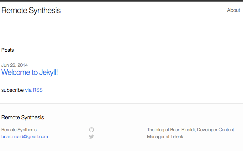The height and width of the screenshot is (151, 243).
Task: Click gray Remote Synthesis text above email
Action: click(19, 130)
